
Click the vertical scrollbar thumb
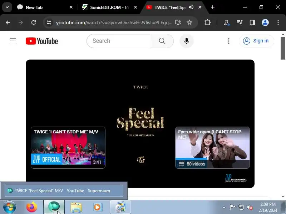point(283,48)
